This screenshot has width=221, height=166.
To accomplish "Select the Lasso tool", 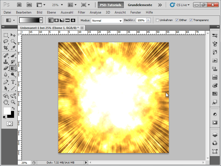I will (x=6, y=41).
